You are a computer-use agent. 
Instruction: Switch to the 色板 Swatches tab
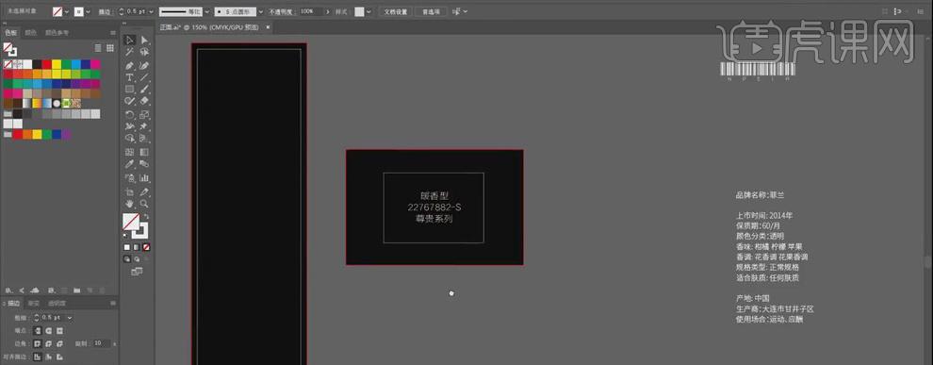point(10,33)
